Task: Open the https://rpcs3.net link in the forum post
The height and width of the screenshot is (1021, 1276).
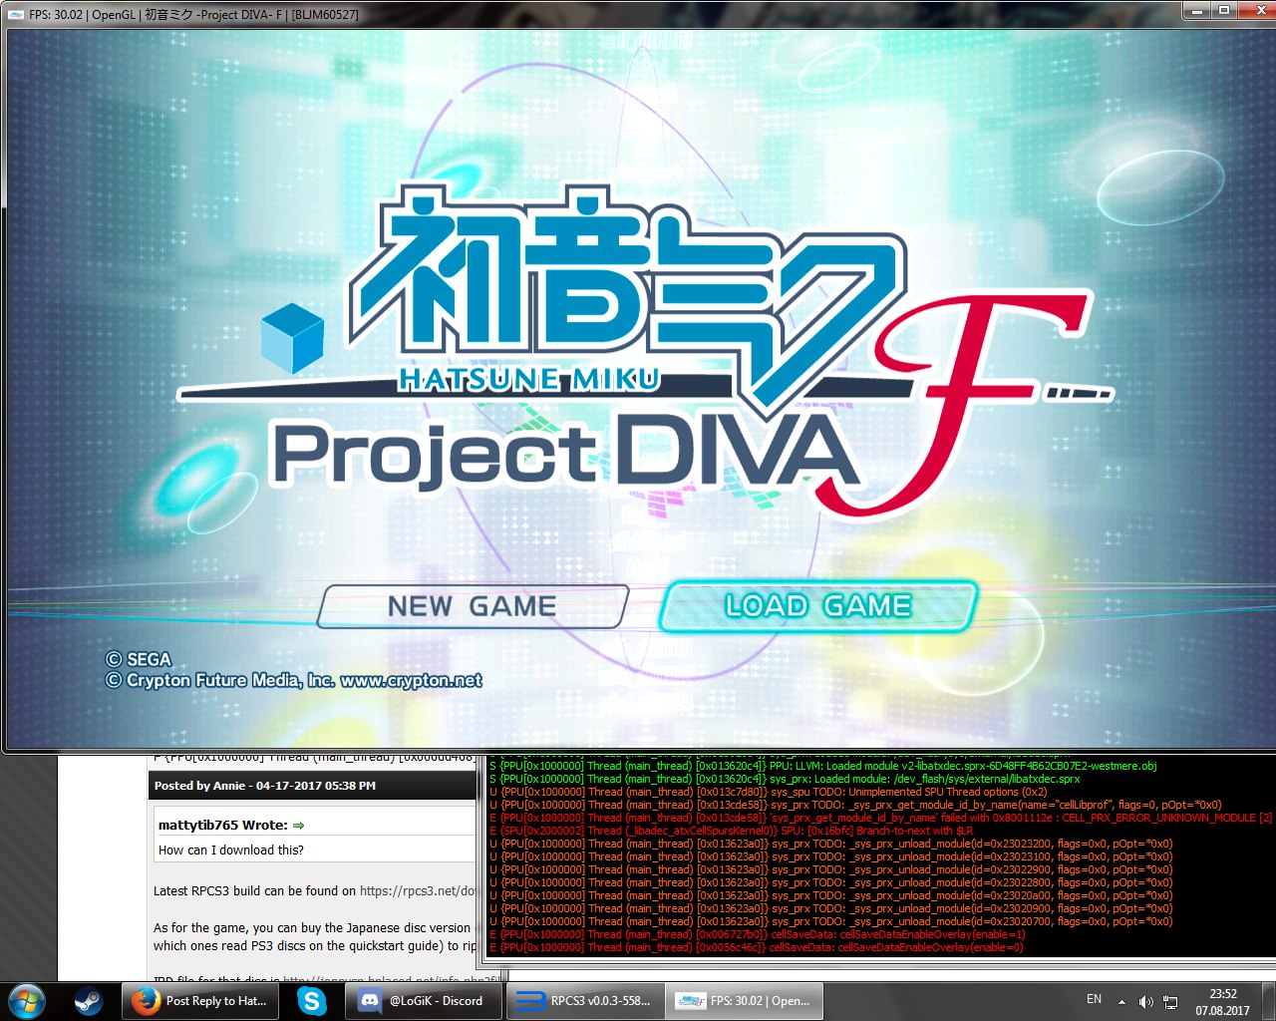Action: [x=418, y=891]
